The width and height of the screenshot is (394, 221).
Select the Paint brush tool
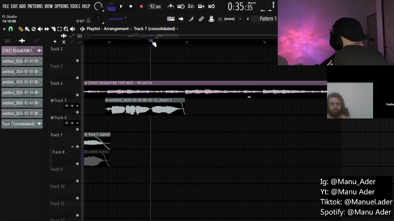click(27, 29)
